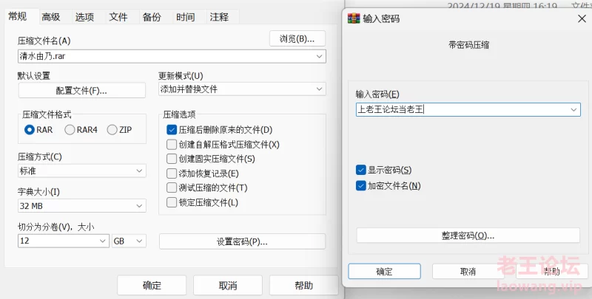Click the 设置密码(P)... button
Image resolution: width=592 pixels, height=299 pixels.
[243, 241]
